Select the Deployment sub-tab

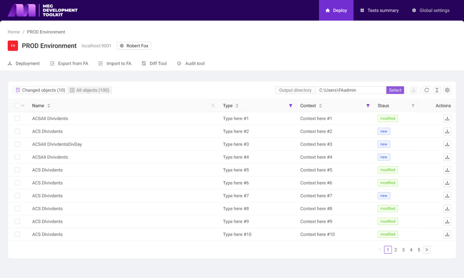point(24,64)
